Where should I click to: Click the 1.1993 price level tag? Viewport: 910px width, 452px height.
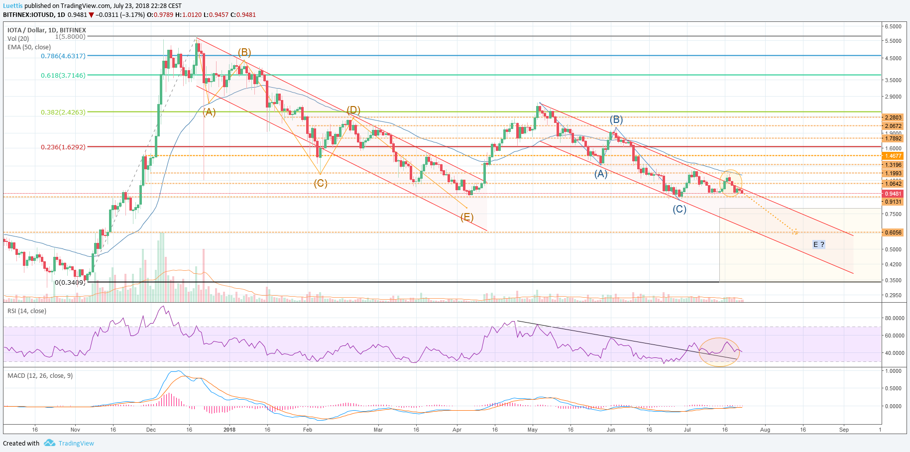coord(893,173)
